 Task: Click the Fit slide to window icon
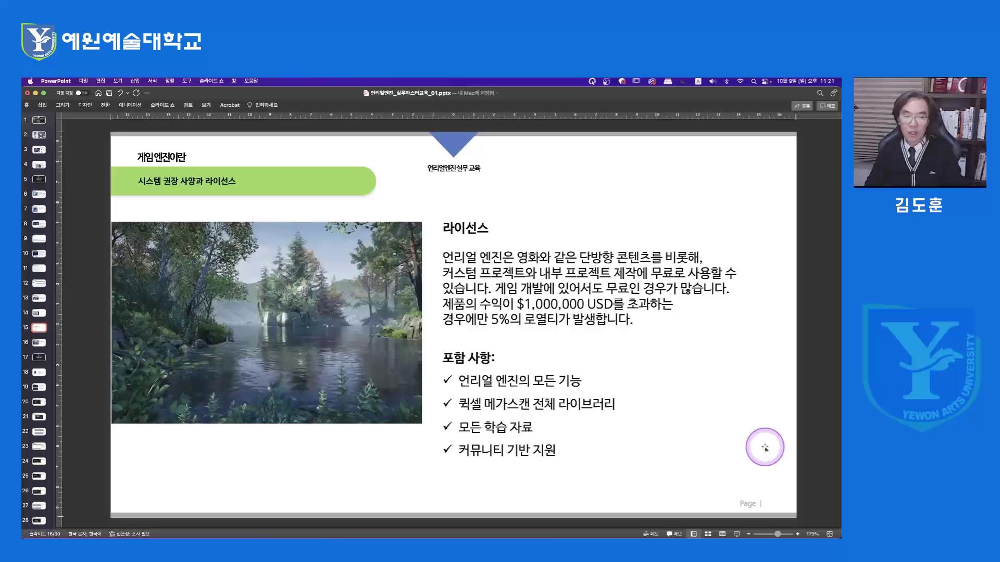pyautogui.click(x=830, y=534)
